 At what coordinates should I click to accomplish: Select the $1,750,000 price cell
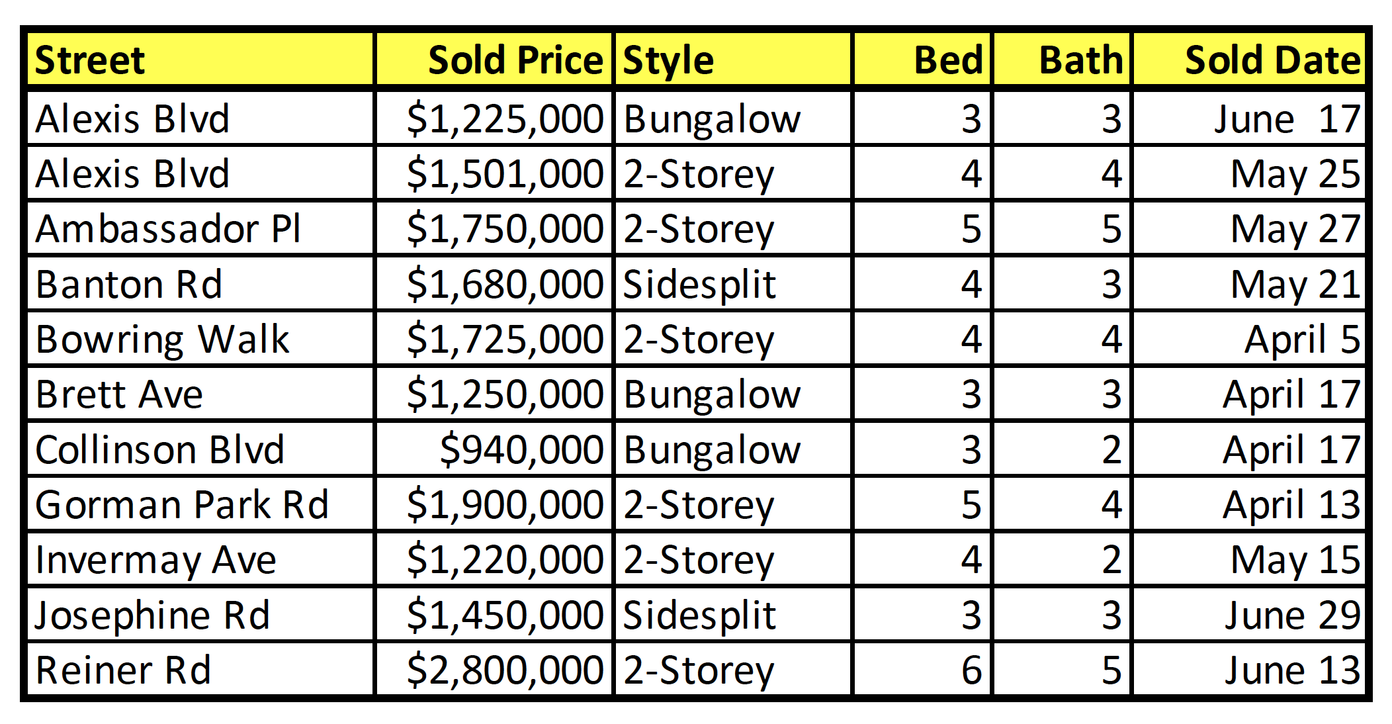coord(494,228)
